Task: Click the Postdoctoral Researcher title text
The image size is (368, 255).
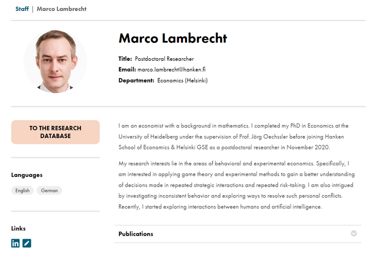Action: (164, 59)
